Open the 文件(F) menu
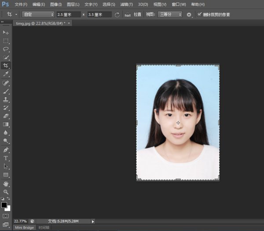This screenshot has height=231, width=264. pos(21,4)
